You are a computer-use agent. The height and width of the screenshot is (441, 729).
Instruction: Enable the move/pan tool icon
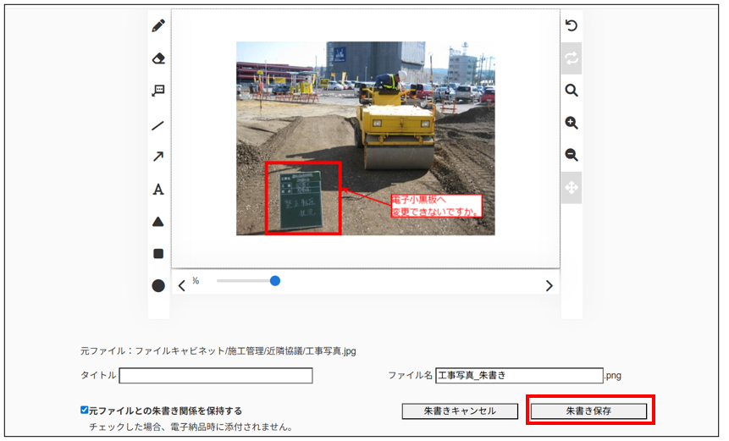(x=572, y=188)
